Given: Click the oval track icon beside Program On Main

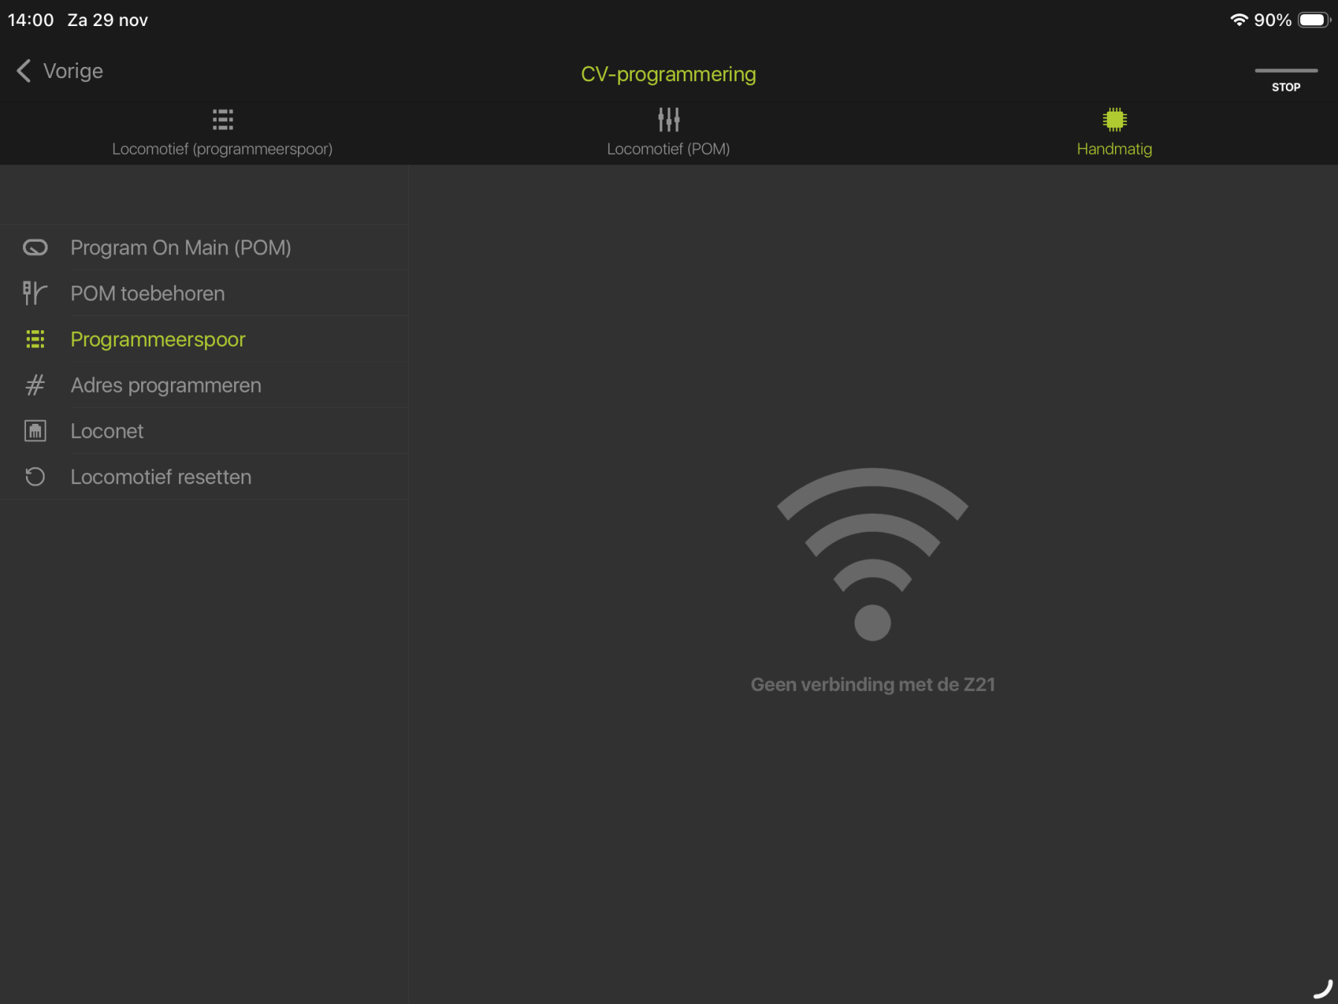Looking at the screenshot, I should point(35,248).
